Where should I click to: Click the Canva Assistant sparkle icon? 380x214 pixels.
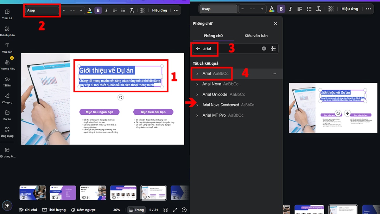tap(7, 205)
